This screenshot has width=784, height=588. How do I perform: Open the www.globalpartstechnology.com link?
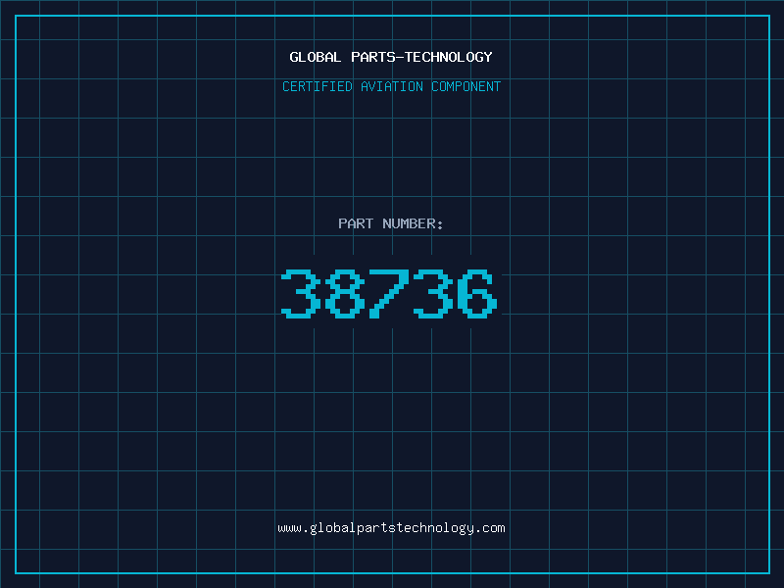point(391,528)
